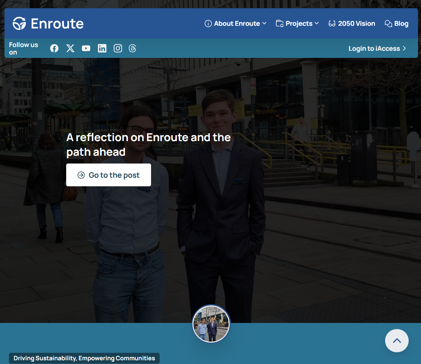Open the YouTube channel icon
The height and width of the screenshot is (364, 421).
click(x=86, y=48)
